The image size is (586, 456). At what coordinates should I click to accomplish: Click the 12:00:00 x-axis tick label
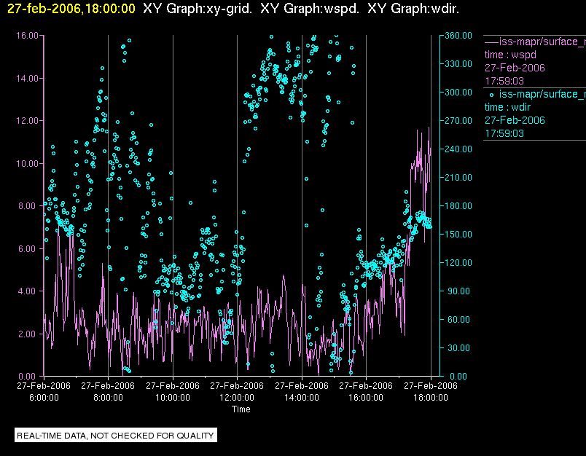point(237,398)
